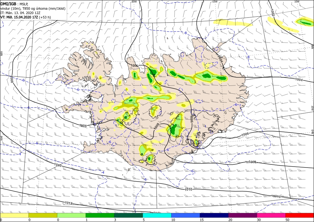The width and height of the screenshot is (314, 222).
Task: Pick the light green legend swatch
Action: coord(72,215)
